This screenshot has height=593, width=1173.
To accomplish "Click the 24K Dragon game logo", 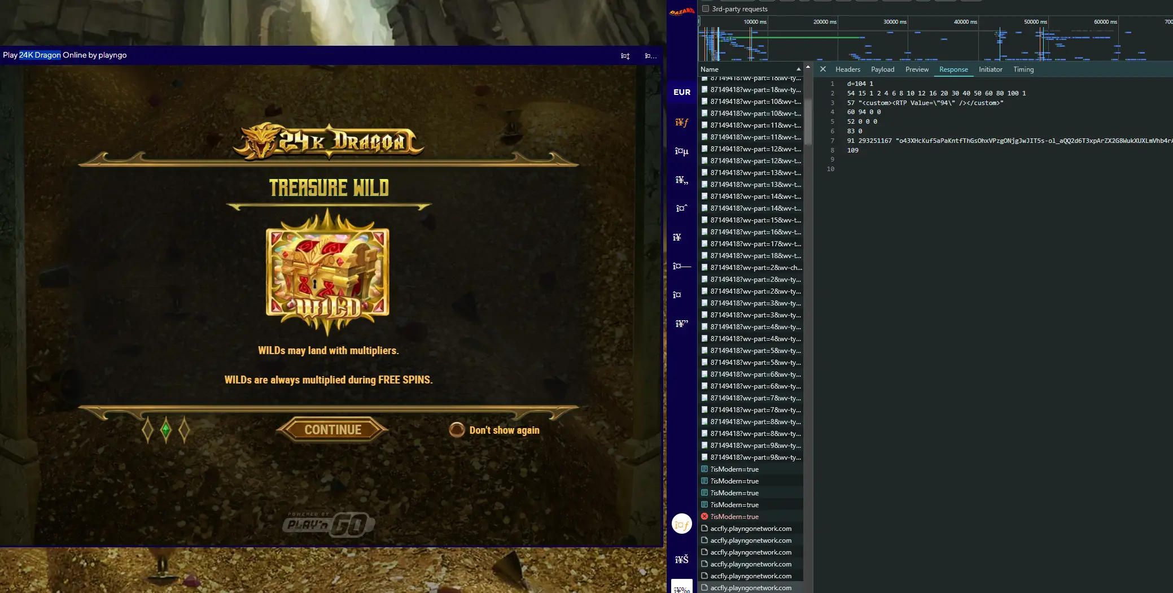I will click(329, 141).
